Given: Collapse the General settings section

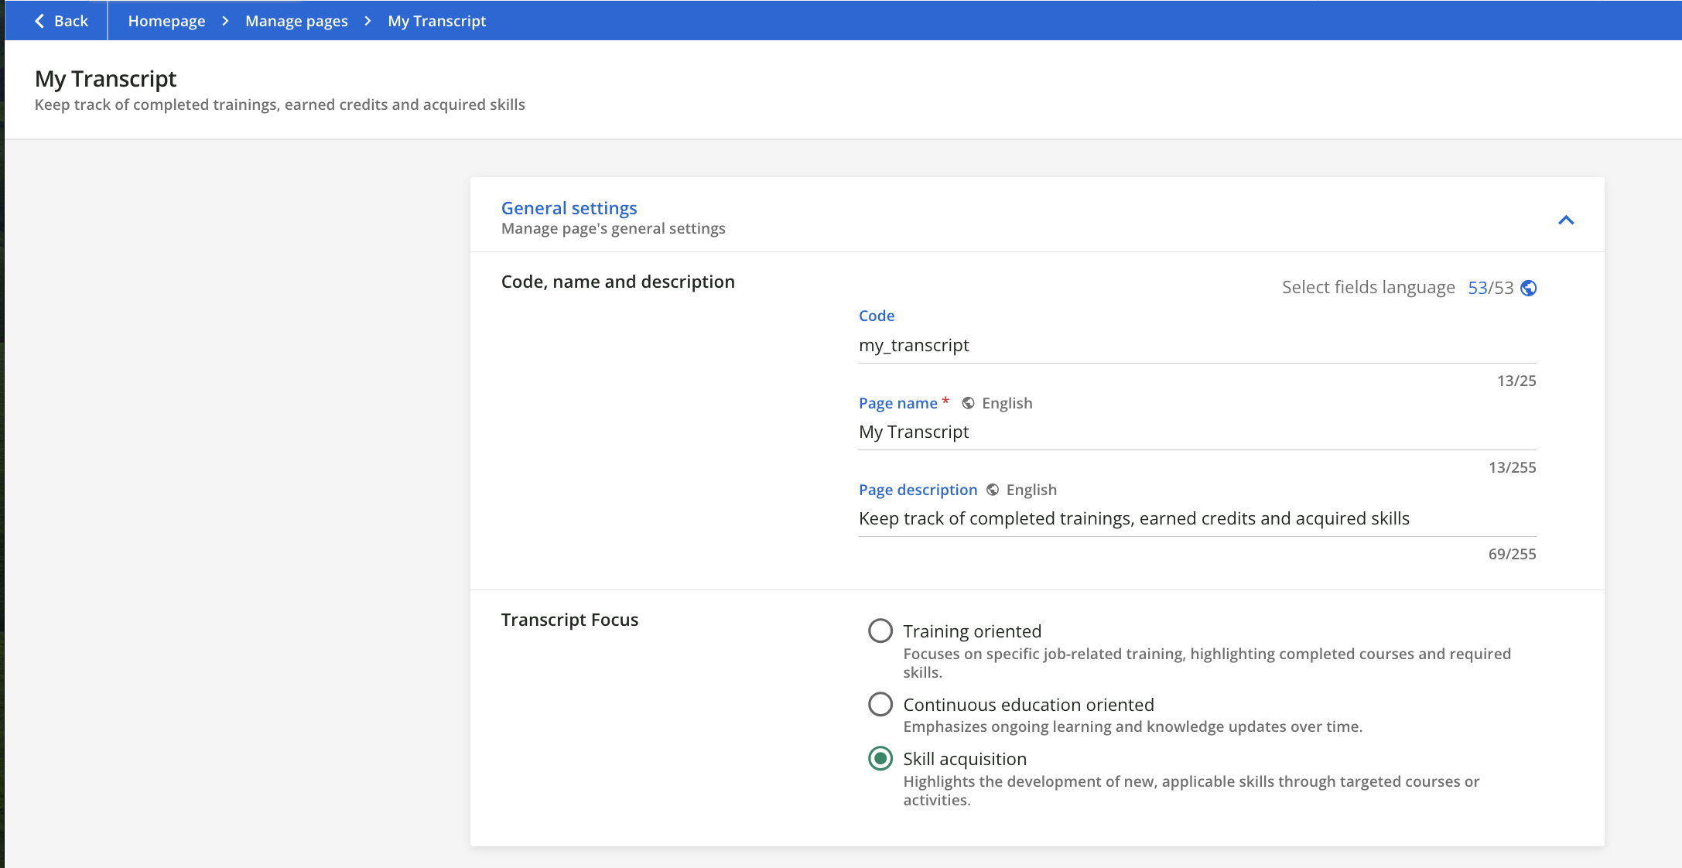Looking at the screenshot, I should [1566, 220].
